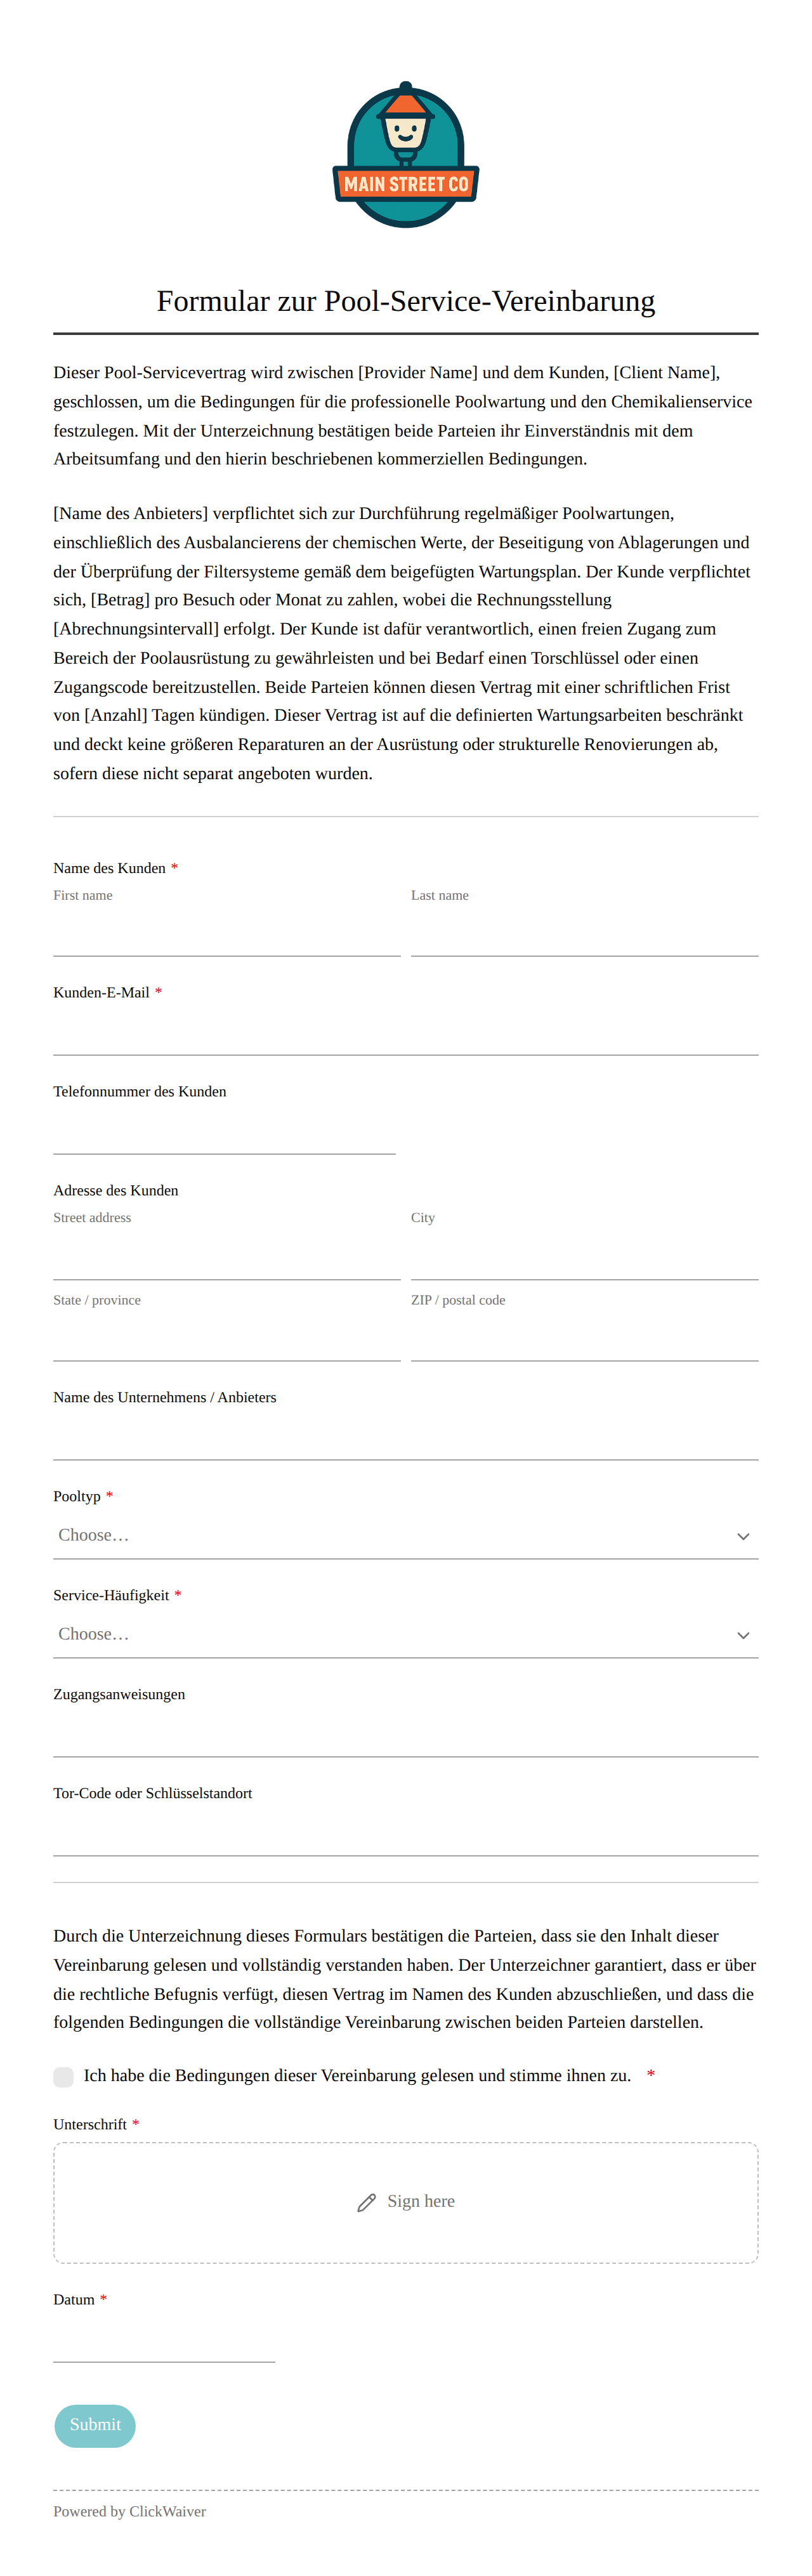812x2576 pixels.
Task: Click the Unterschrift signature box
Action: tap(406, 2202)
